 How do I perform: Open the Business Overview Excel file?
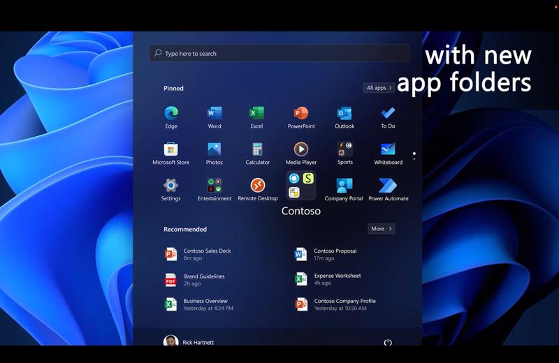[x=199, y=304]
